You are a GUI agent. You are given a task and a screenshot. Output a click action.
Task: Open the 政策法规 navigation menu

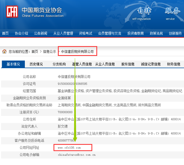pyautogui.click(x=156, y=33)
